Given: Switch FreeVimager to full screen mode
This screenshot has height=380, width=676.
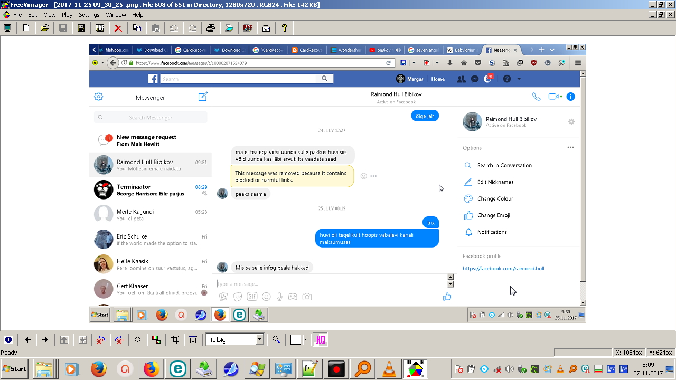Looking at the screenshot, I should pyautogui.click(x=7, y=28).
